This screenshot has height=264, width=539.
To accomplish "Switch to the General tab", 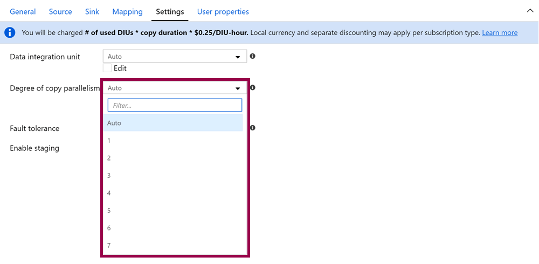I will pyautogui.click(x=23, y=11).
